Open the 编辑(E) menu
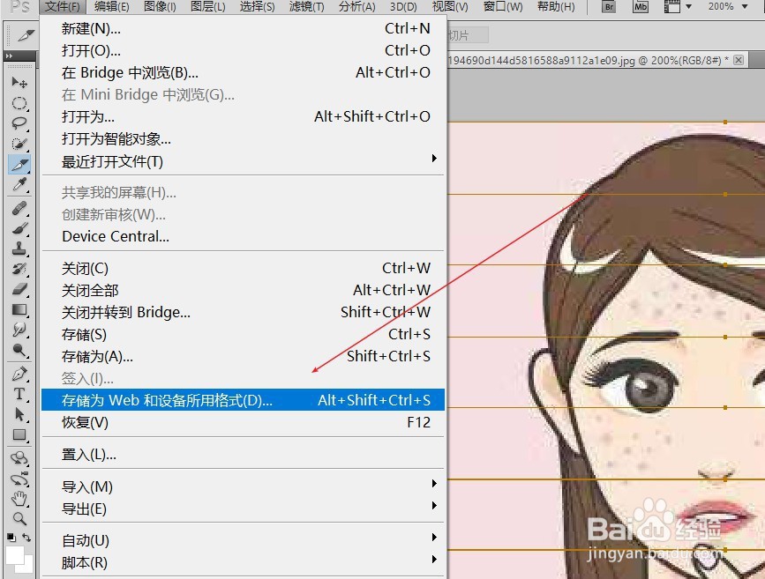 (x=112, y=7)
